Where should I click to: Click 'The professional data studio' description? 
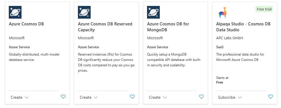point(240,57)
